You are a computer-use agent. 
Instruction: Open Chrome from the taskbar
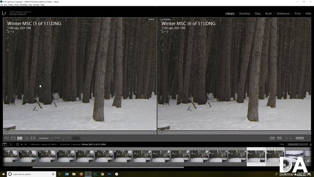click(103, 174)
